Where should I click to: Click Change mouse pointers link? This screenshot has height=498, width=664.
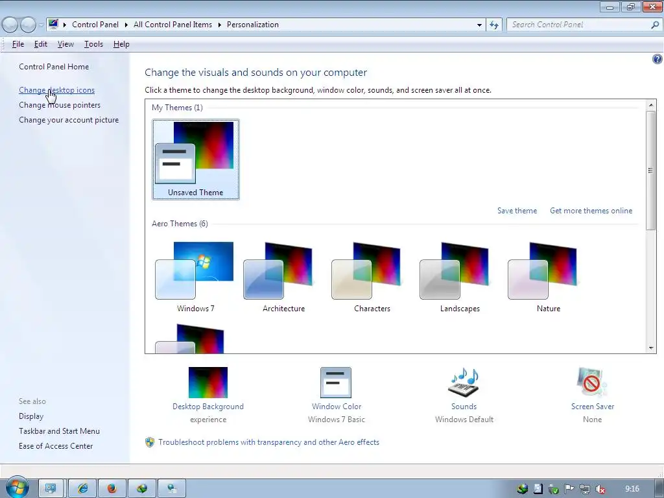[x=60, y=105]
